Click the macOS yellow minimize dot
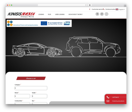 point(10,5)
